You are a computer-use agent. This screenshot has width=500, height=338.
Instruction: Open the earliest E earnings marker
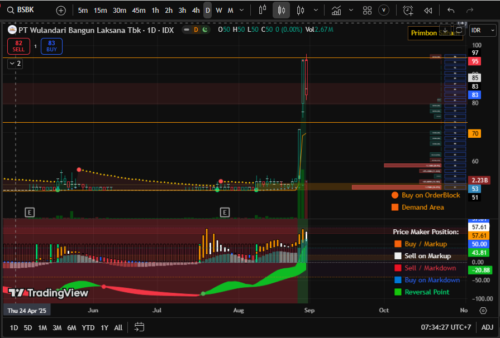pos(30,213)
